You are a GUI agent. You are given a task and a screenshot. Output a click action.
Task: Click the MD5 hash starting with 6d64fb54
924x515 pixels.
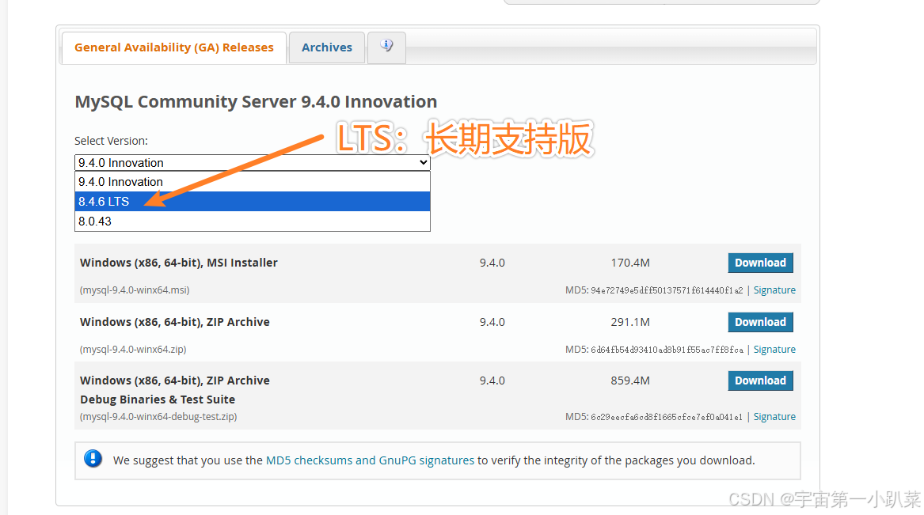coord(667,350)
